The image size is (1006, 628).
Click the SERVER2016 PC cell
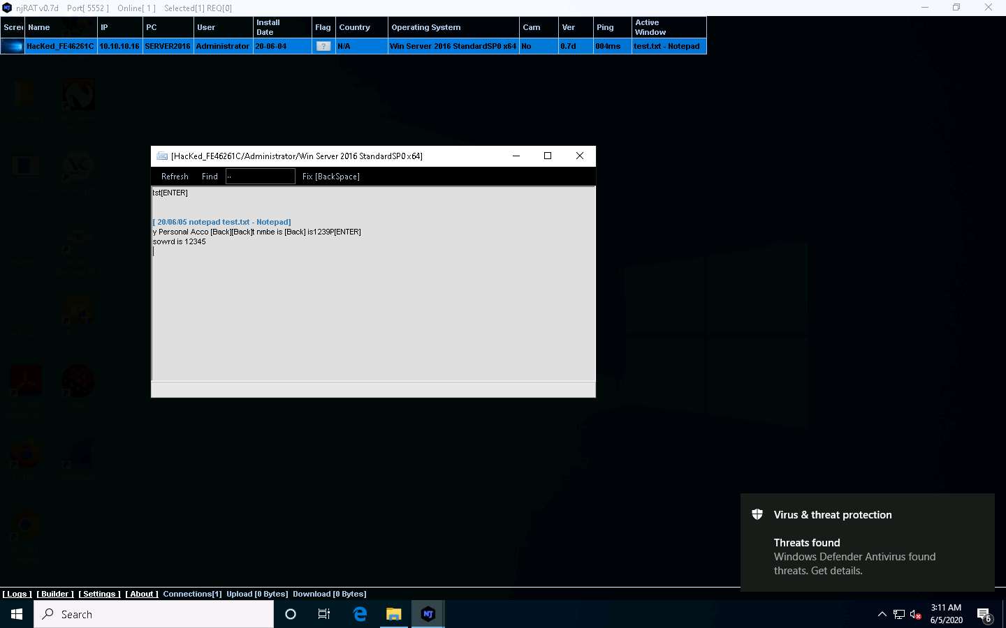pyautogui.click(x=168, y=46)
